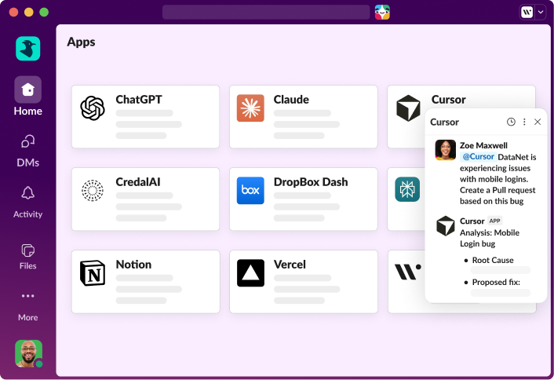Click the CredalAI dotted circle icon
This screenshot has width=554, height=380.
click(x=93, y=191)
